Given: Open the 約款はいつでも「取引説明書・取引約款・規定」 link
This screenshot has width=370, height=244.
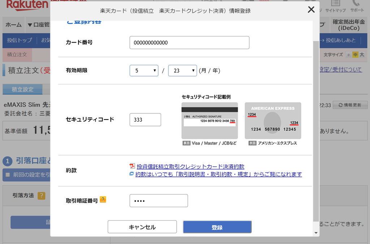Looking at the screenshot, I should click(219, 174).
